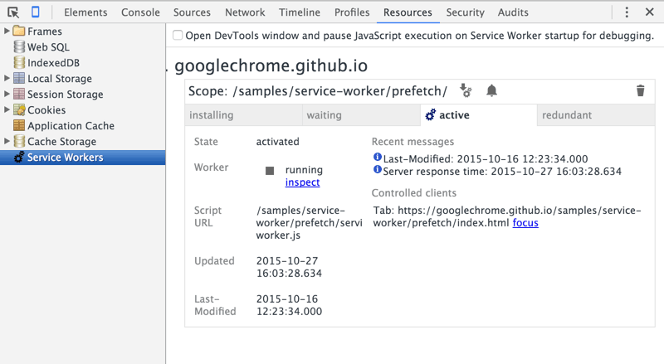
Task: Expand the Cookies tree node
Action: point(7,109)
